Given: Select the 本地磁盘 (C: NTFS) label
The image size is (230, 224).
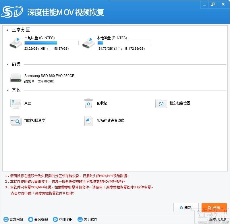Looking at the screenshot, I should click(x=39, y=38).
